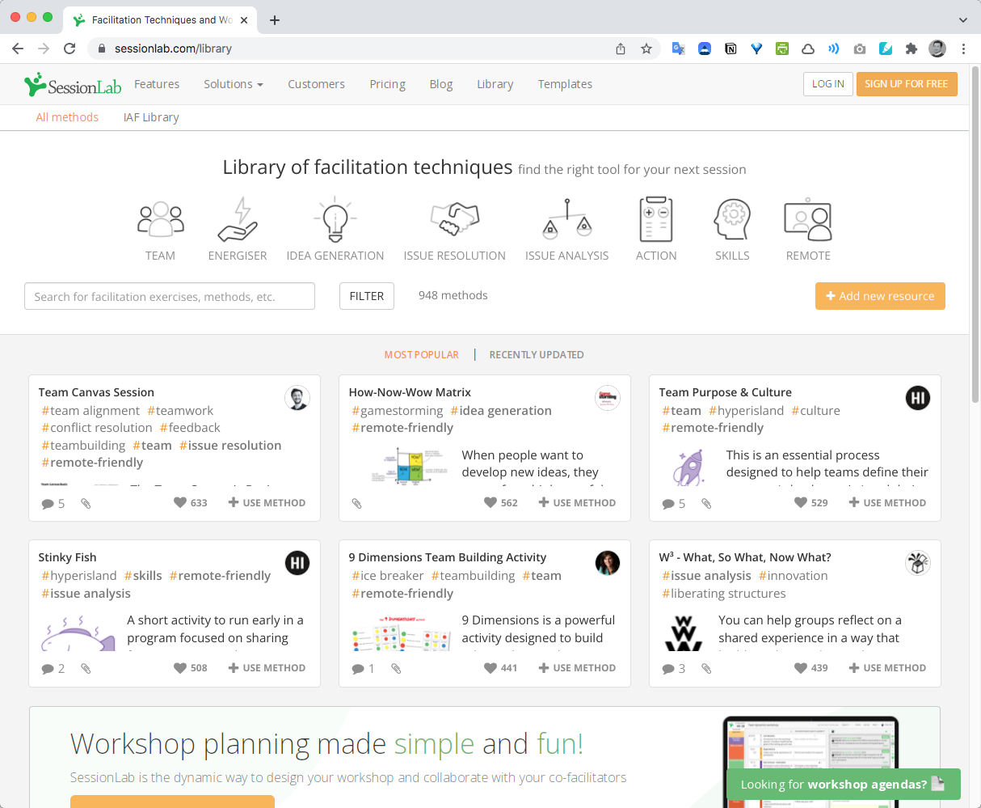Open W³ - What, So What title

point(745,557)
